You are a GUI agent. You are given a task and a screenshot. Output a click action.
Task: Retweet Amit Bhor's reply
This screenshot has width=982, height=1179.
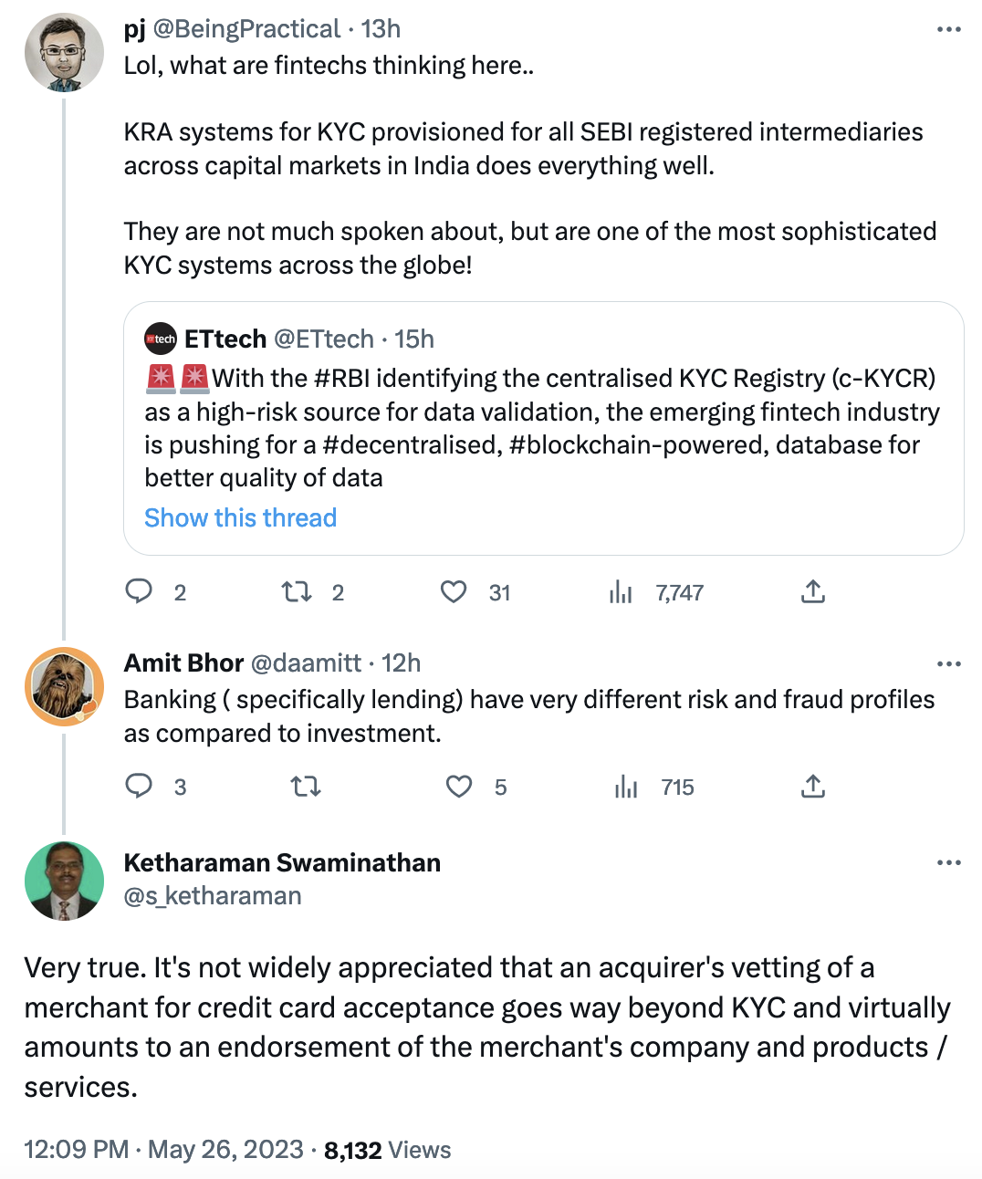305,787
